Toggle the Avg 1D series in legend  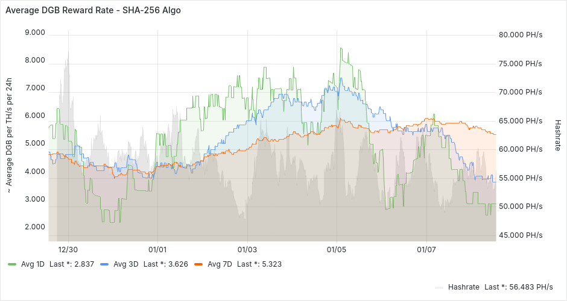[x=33, y=264]
